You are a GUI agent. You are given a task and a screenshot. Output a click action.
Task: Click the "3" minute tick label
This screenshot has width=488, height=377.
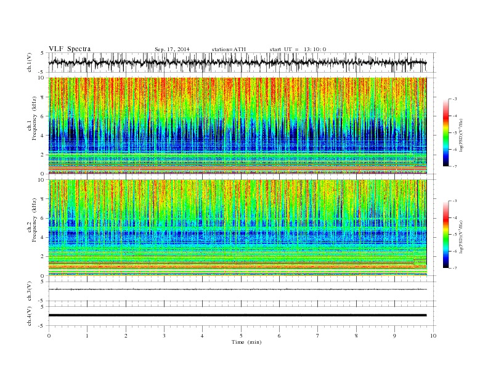point(164,336)
